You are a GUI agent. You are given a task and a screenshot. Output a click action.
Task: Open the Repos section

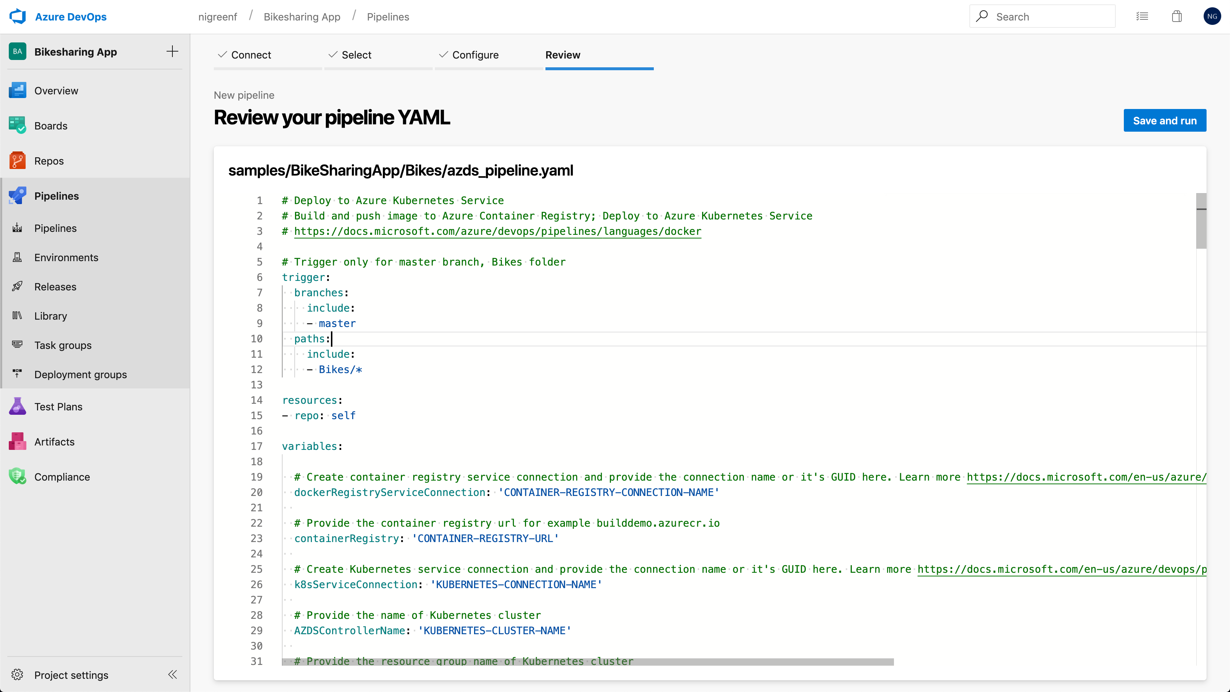coord(49,161)
